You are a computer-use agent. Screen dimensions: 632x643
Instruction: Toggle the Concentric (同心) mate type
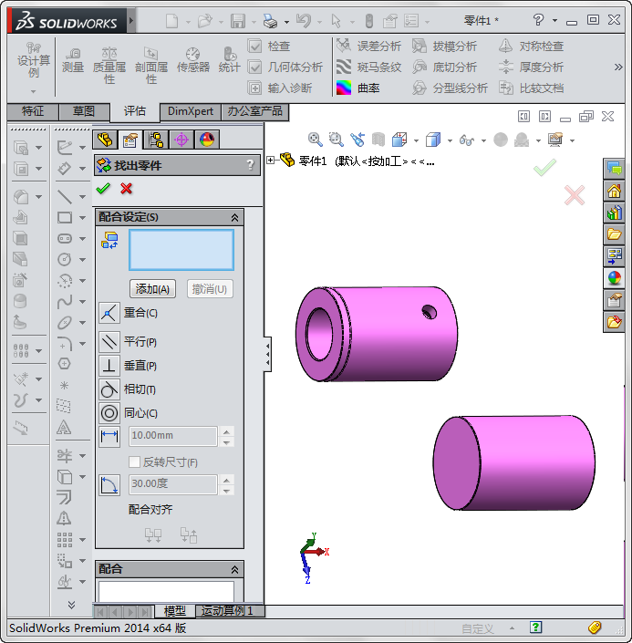point(109,413)
